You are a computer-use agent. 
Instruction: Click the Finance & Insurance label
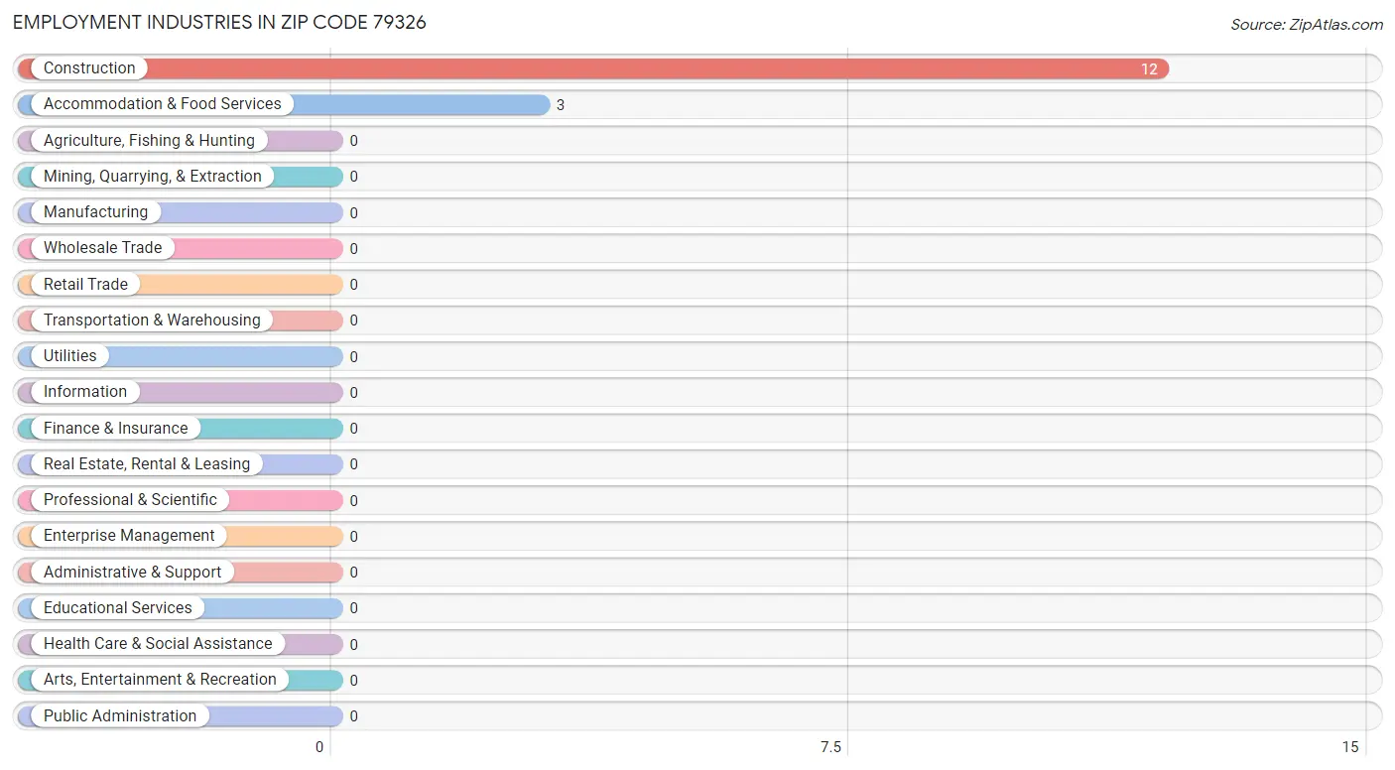pyautogui.click(x=116, y=429)
